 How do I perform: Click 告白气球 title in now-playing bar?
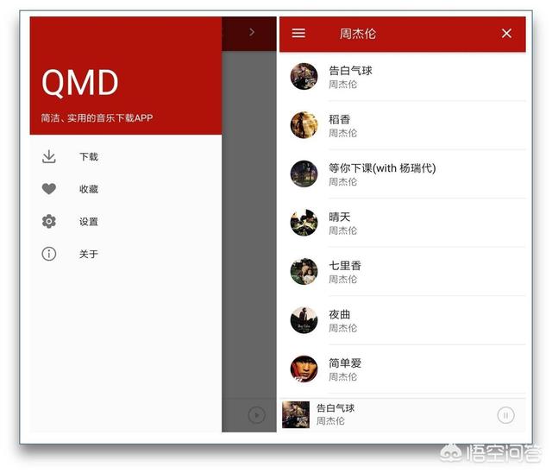pyautogui.click(x=336, y=408)
